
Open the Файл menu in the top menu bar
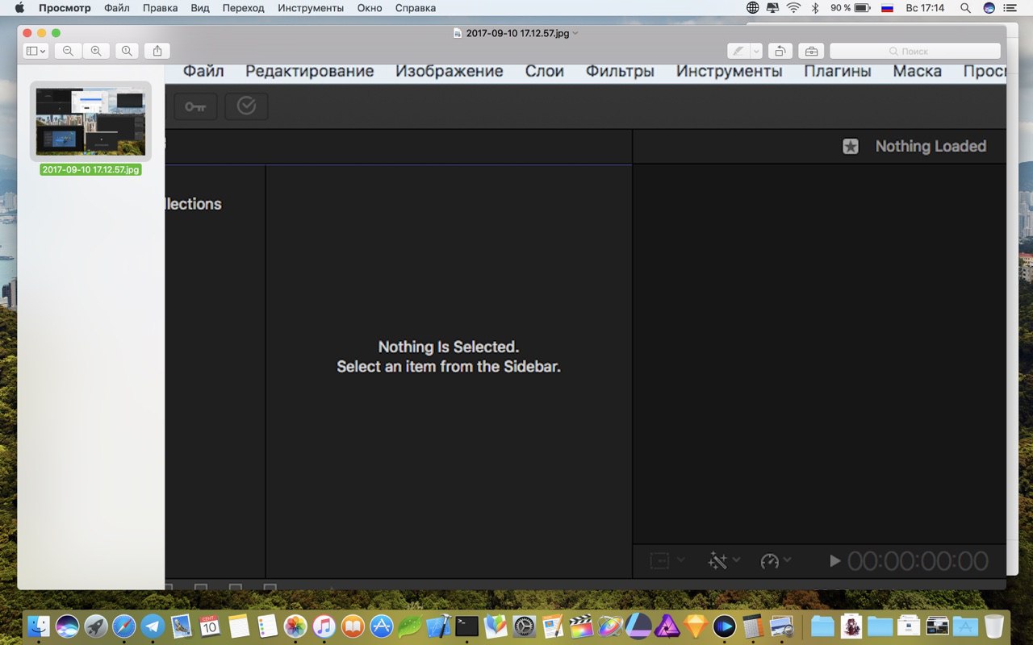117,8
